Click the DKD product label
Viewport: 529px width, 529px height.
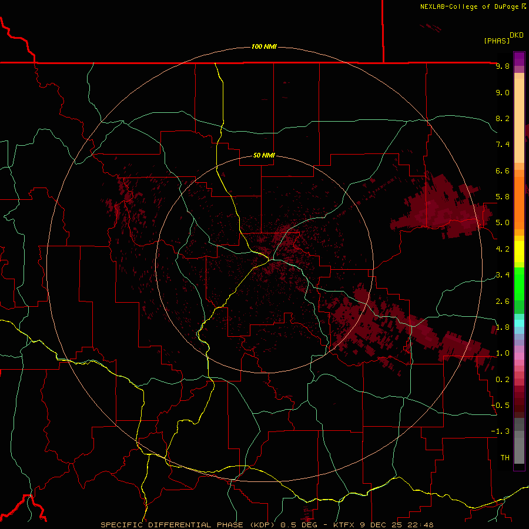516,35
